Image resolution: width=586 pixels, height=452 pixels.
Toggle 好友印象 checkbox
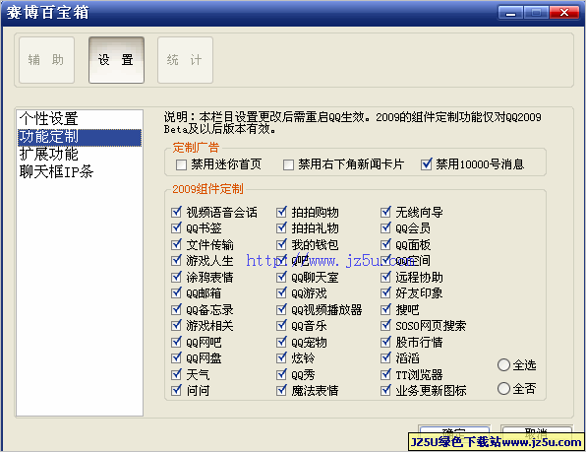(x=385, y=293)
